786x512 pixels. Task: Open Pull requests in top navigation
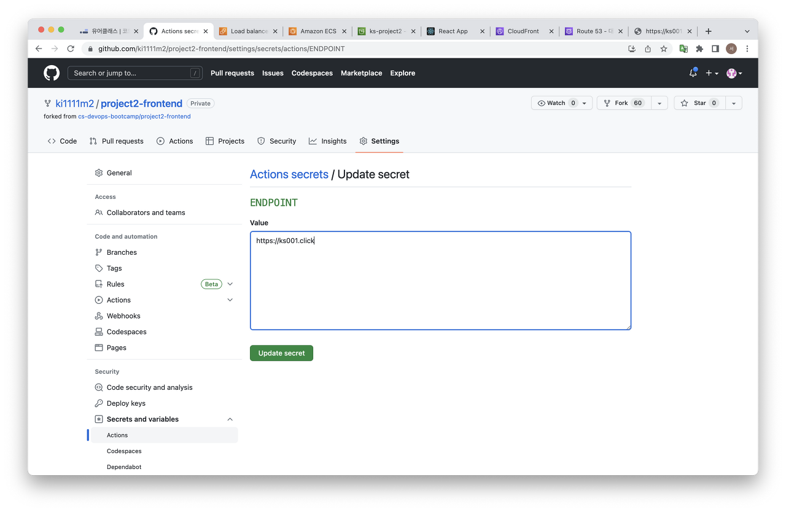point(232,73)
